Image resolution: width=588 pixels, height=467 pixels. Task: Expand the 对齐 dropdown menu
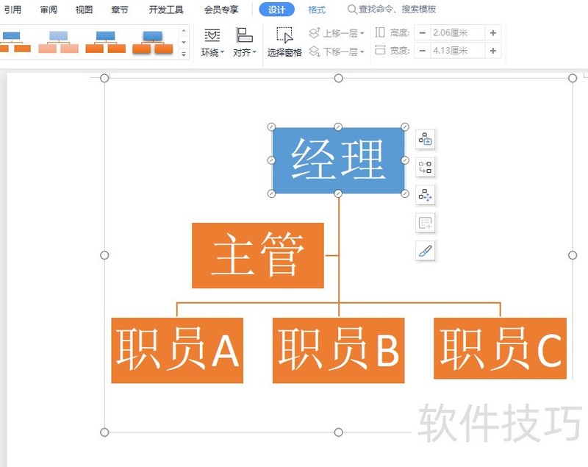pos(254,51)
